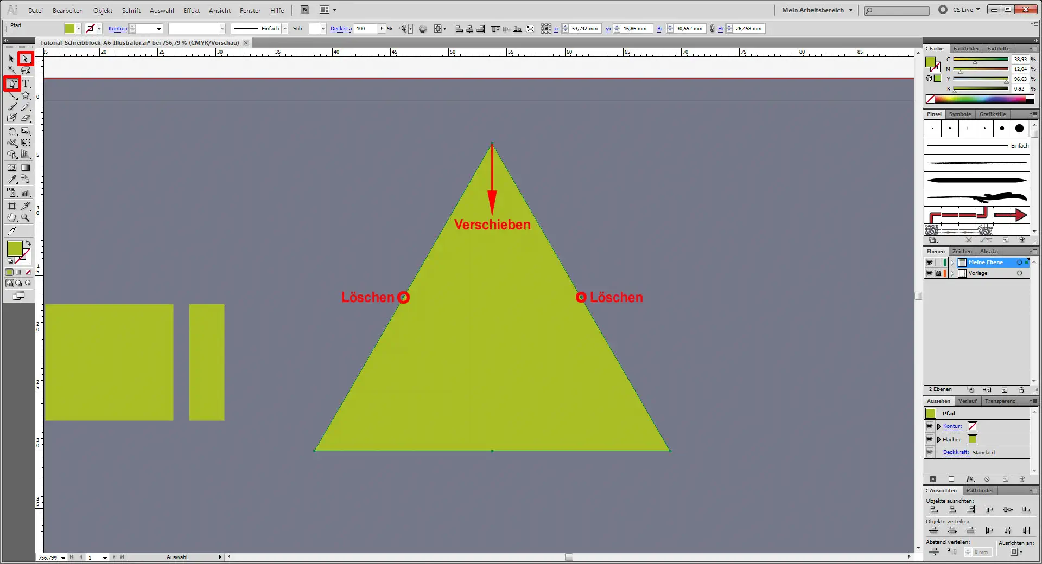This screenshot has height=564, width=1042.
Task: Unlock the Vorlage layer
Action: (x=939, y=273)
